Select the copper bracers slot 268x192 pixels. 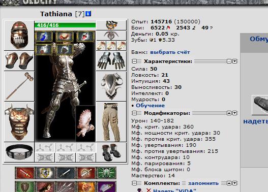coord(19,61)
